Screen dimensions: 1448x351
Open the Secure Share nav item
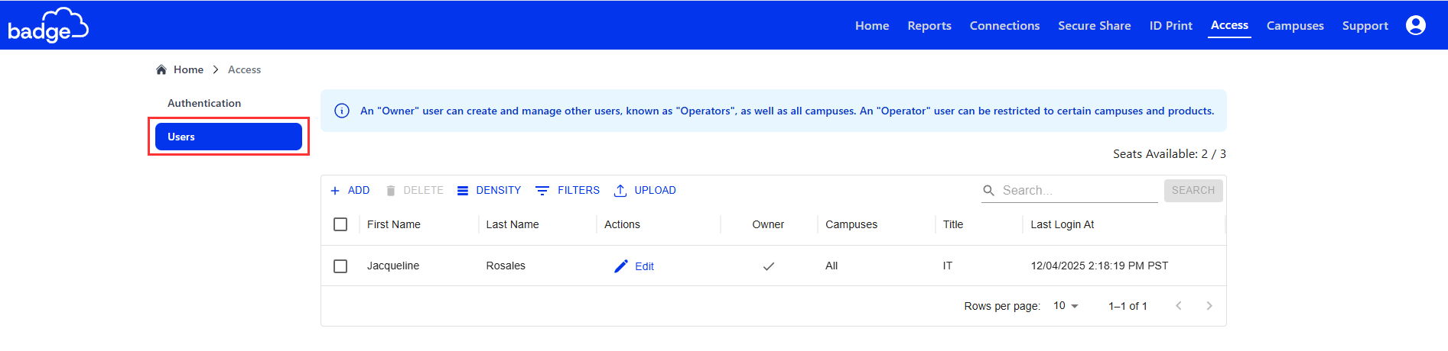tap(1095, 25)
